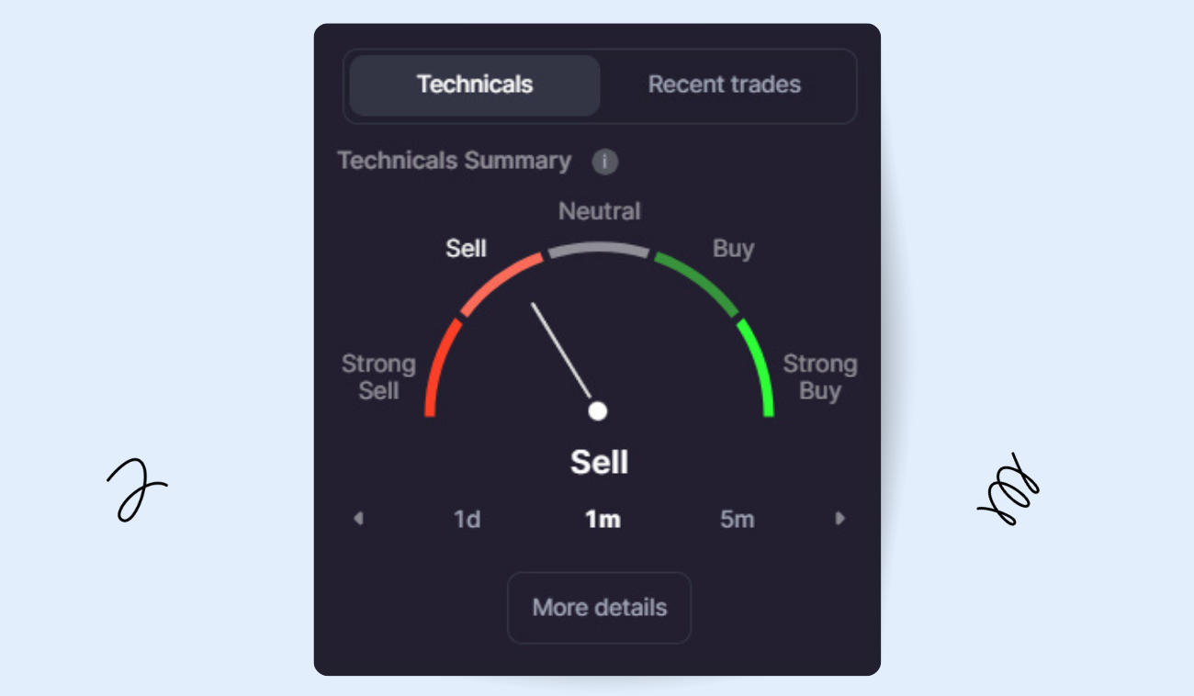Click the Technicals Summary heading
1194x696 pixels.
(x=455, y=161)
